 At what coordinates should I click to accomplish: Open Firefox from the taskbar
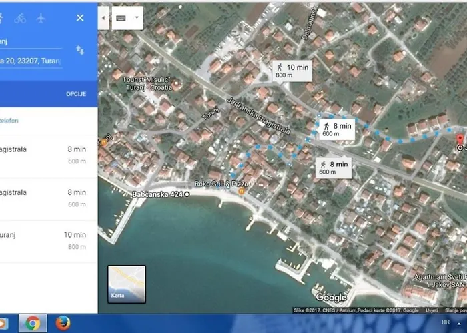(64, 324)
